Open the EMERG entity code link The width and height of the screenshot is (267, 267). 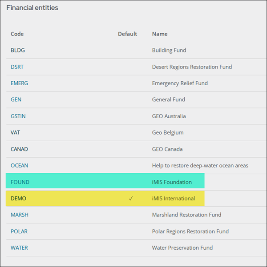(x=19, y=83)
